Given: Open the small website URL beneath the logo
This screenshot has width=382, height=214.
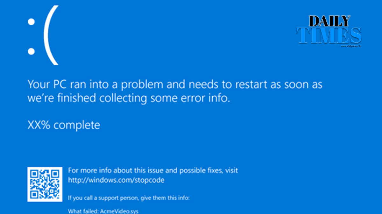Looking at the screenshot, I should tap(350, 46).
